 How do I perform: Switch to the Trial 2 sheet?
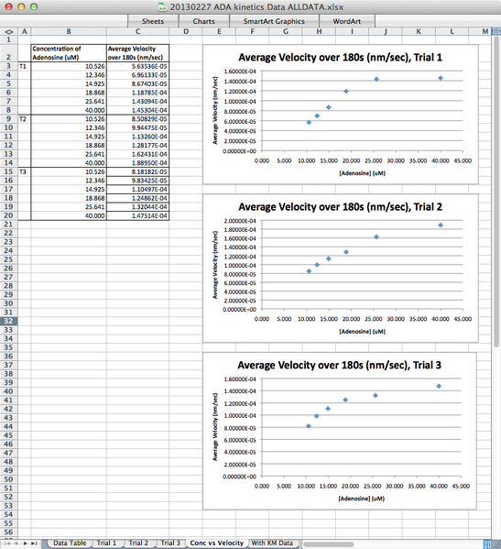pyautogui.click(x=138, y=544)
